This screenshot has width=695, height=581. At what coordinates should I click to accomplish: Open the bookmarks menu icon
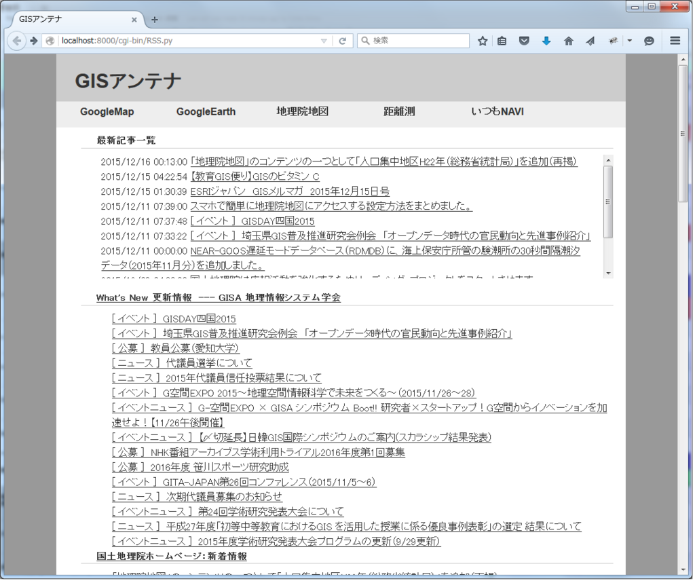click(x=502, y=41)
